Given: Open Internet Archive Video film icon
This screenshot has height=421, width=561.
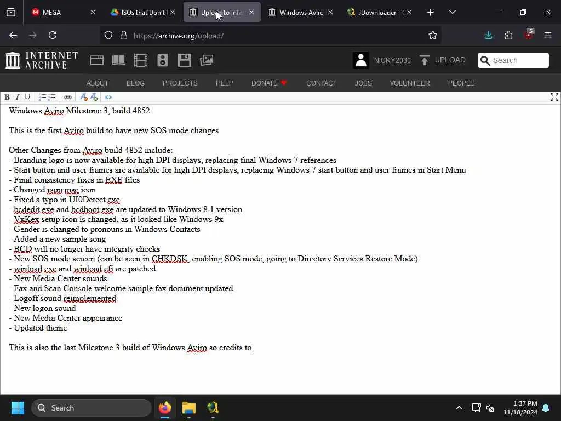Looking at the screenshot, I should (141, 60).
